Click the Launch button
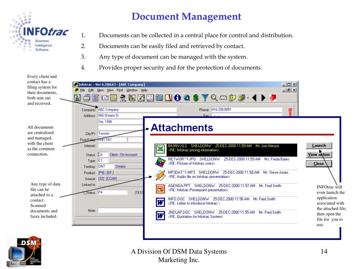Screen dimensions: 358x269 click(319, 145)
